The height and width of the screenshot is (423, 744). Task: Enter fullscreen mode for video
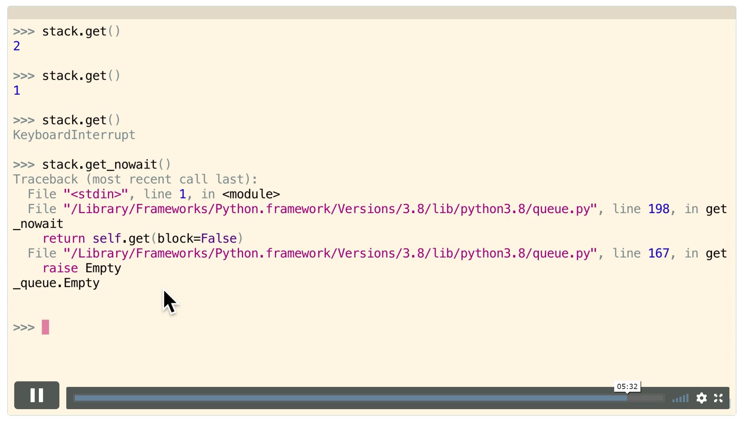click(x=718, y=398)
